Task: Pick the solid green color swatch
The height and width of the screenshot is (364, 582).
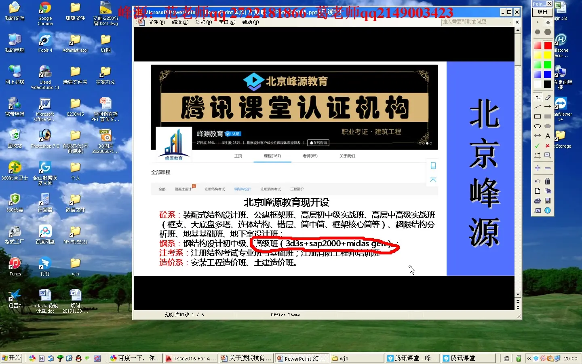Action: [548, 65]
